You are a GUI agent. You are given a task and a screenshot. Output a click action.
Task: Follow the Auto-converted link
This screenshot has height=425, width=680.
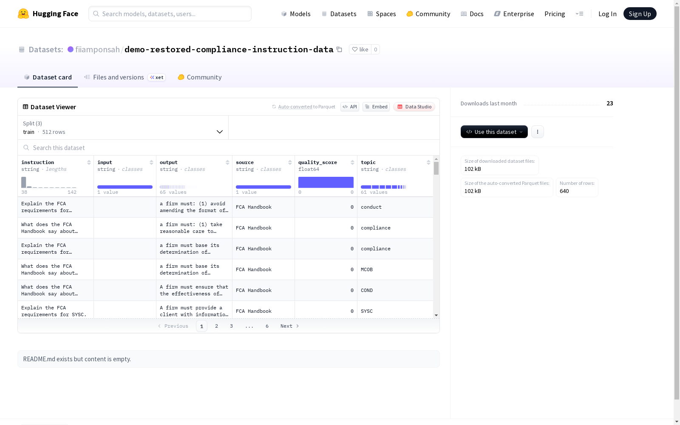295,107
